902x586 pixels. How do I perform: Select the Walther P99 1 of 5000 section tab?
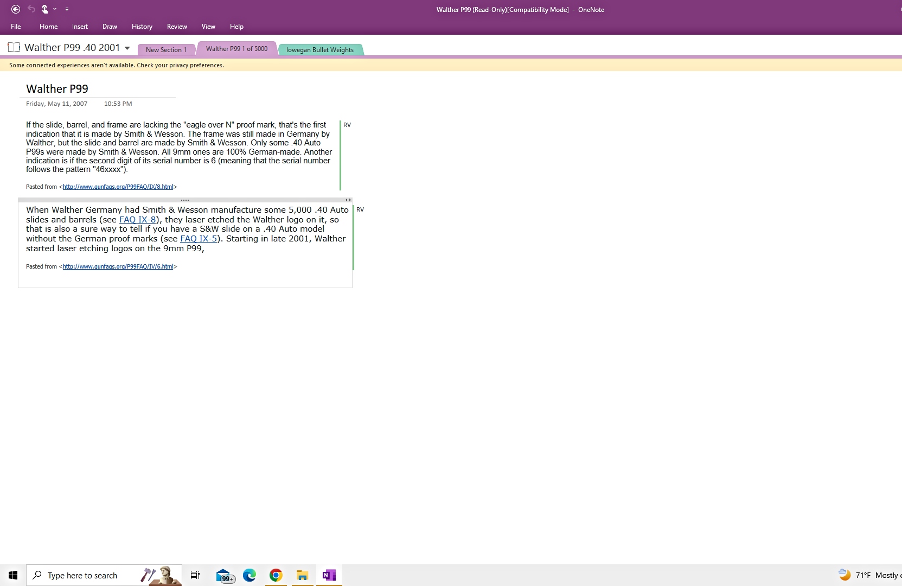[236, 49]
